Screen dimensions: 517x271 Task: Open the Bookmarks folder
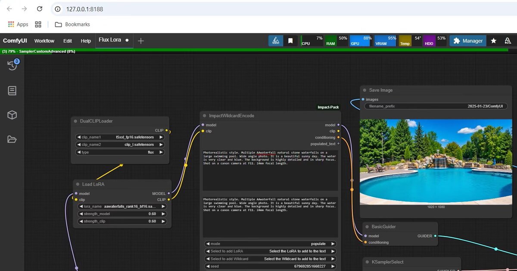[72, 25]
